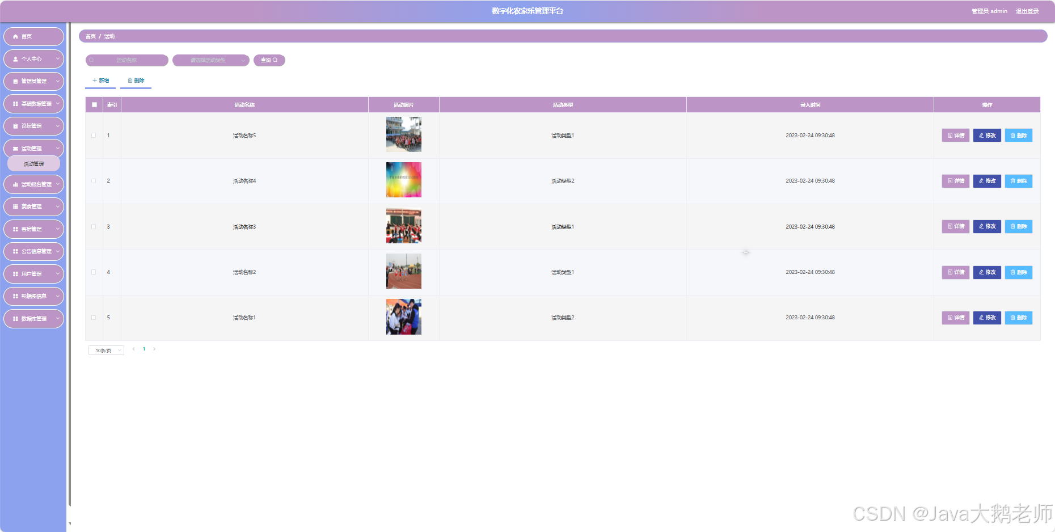Open the 用户管理 sidebar section
The image size is (1055, 532).
pos(33,274)
